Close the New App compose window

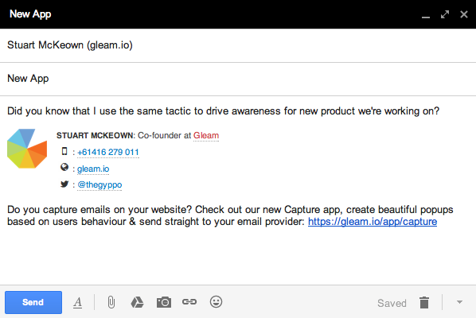click(464, 14)
